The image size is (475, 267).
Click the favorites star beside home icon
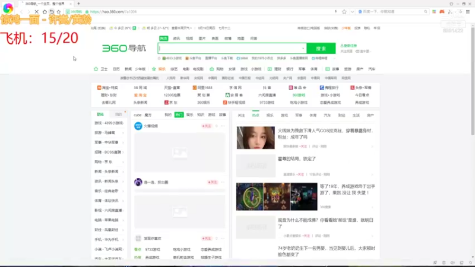tap(58, 12)
